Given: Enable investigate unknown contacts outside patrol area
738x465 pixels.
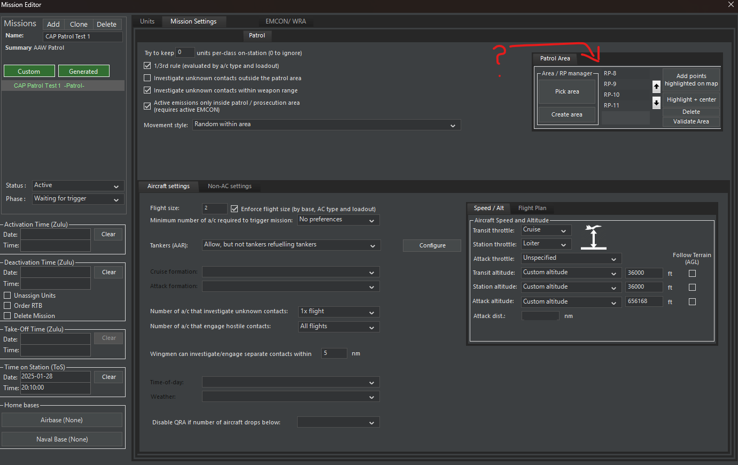Looking at the screenshot, I should click(147, 78).
